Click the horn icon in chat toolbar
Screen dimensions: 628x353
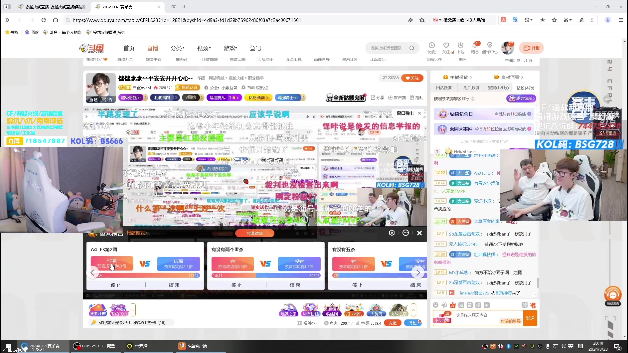tap(444, 305)
